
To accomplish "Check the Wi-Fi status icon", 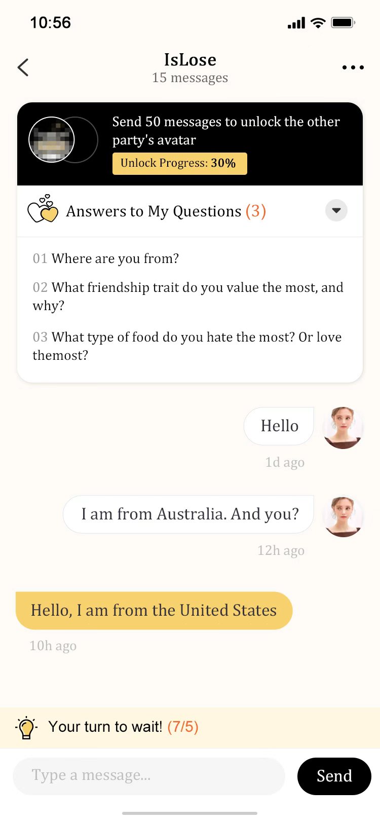I will coord(318,23).
